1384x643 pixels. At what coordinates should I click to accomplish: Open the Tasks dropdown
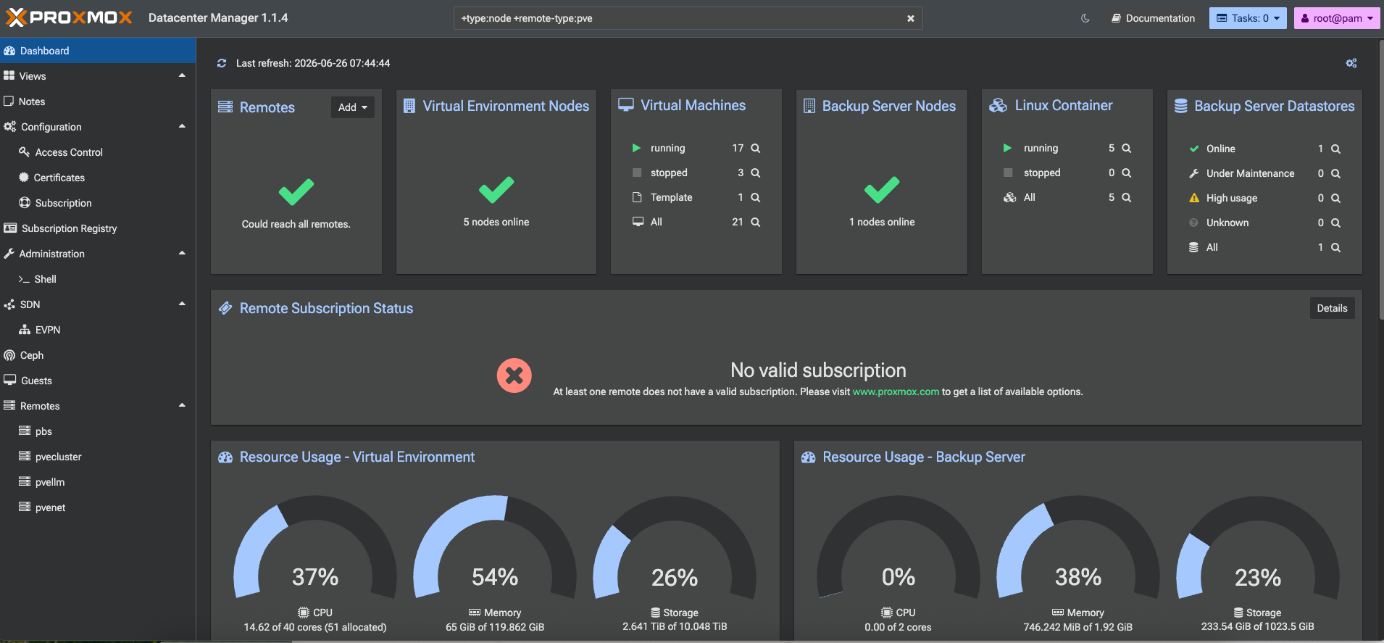[1248, 18]
